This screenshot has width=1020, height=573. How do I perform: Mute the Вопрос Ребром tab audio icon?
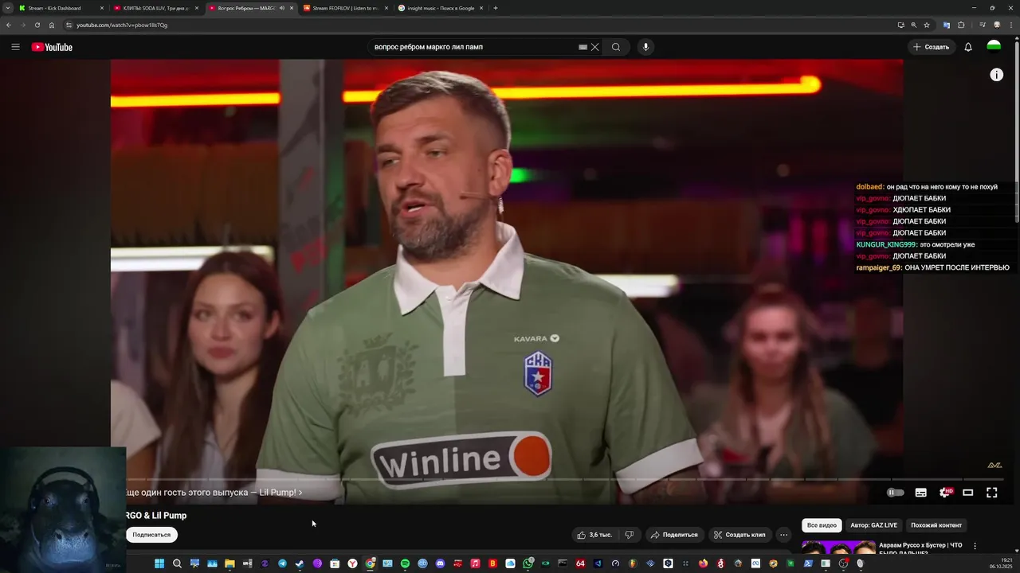281,8
